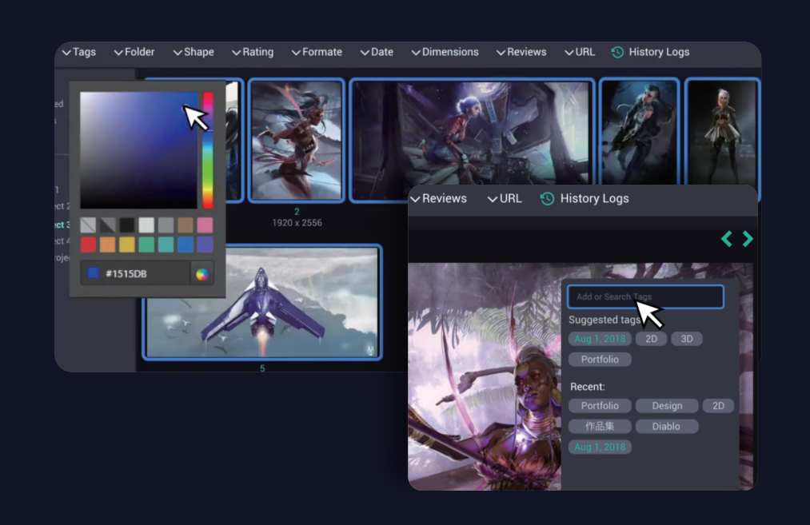Viewport: 810px width, 525px height.
Task: Select thumbnail 2 of the dancing warrior
Action: point(296,141)
